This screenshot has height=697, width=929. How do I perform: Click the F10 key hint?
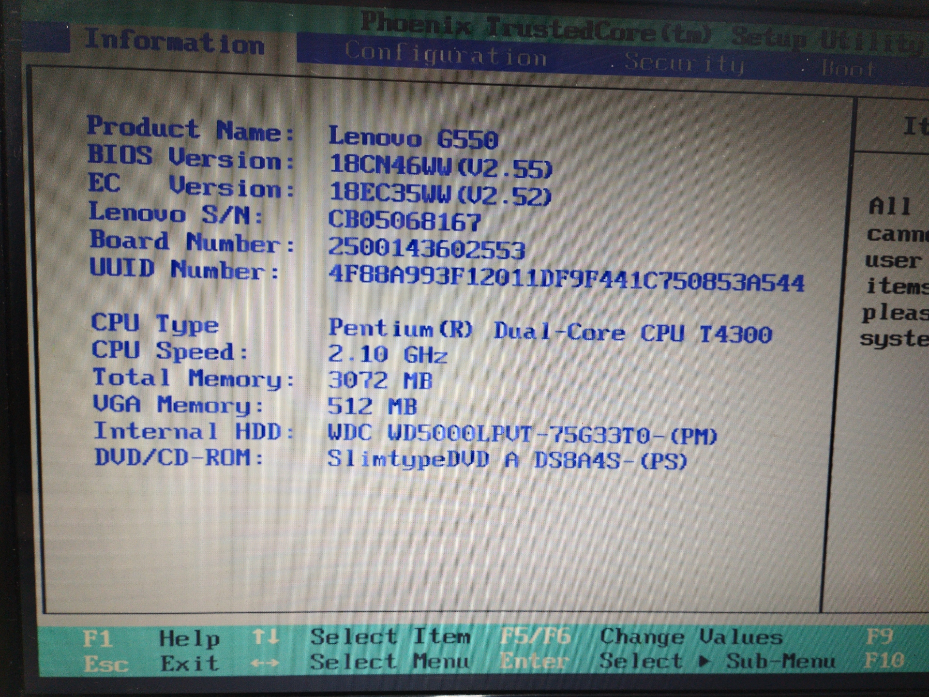(x=884, y=660)
